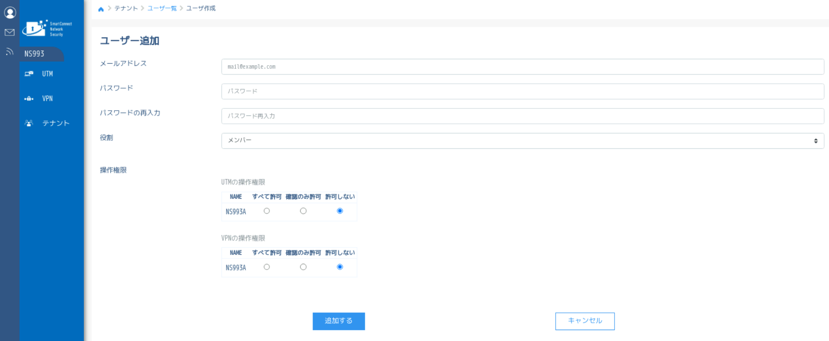829x341 pixels.
Task: Click the VPNの操作権限 section label
Action: [x=243, y=238]
